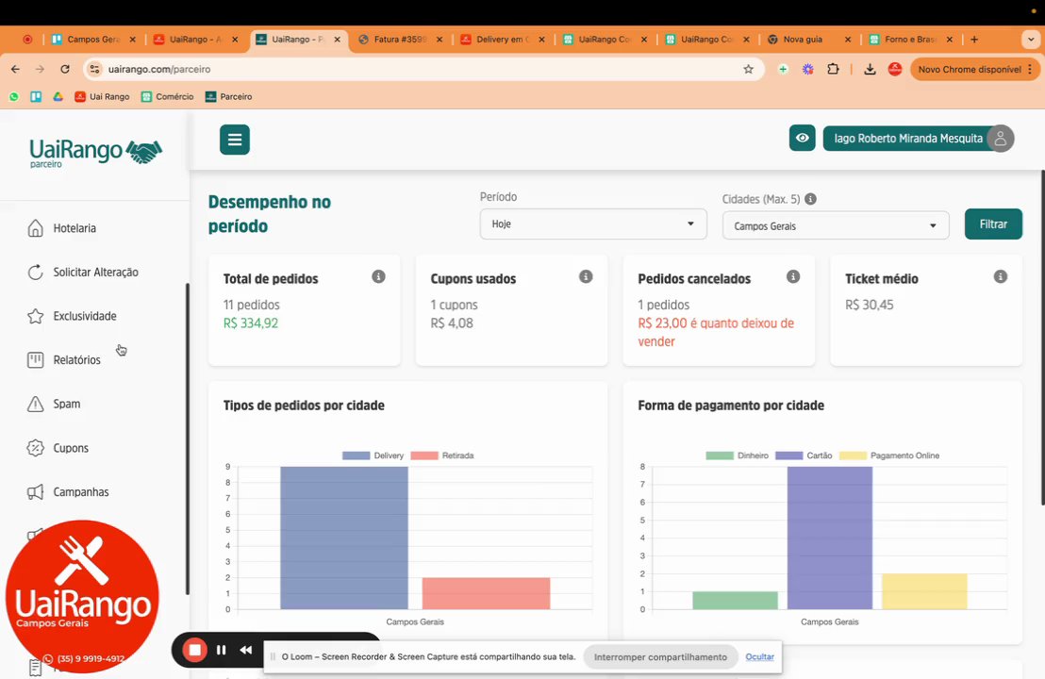Click info icon on Total de pedidos card
The height and width of the screenshot is (679, 1045).
coord(378,276)
